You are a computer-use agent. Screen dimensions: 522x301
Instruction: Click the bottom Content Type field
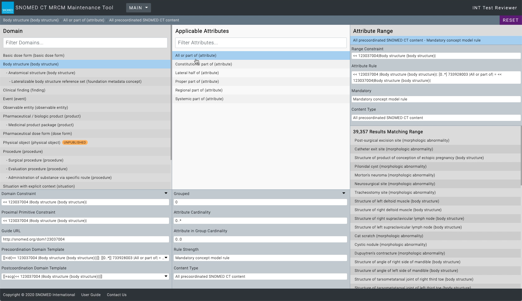point(260,277)
